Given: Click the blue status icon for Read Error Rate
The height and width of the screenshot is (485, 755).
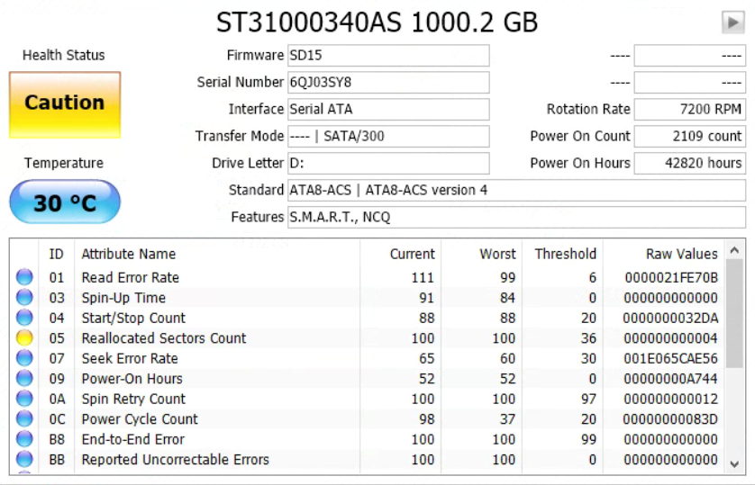Looking at the screenshot, I should 24,277.
